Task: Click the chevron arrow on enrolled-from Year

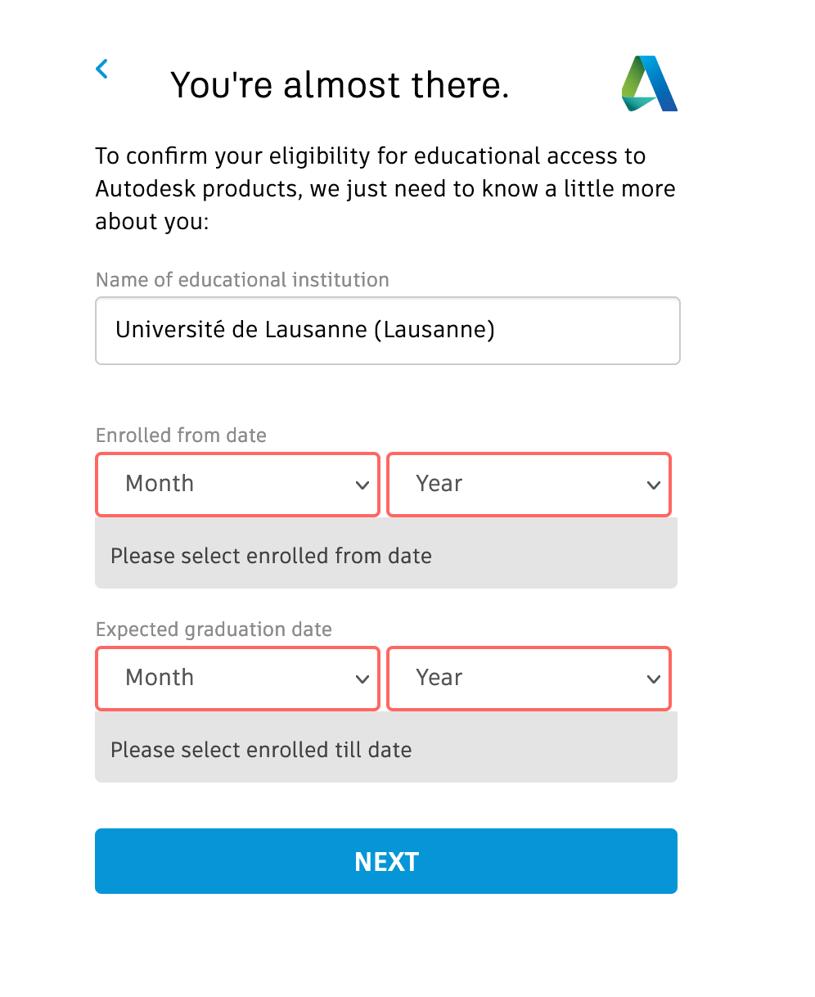Action: pyautogui.click(x=653, y=485)
